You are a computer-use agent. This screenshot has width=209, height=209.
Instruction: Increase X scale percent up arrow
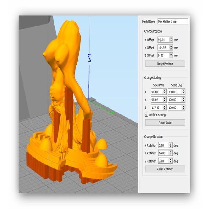pos(183,90)
